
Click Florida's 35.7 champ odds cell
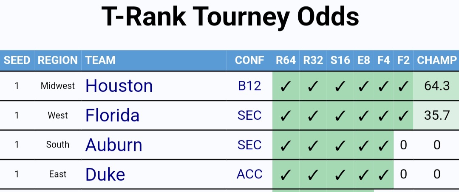coord(436,115)
